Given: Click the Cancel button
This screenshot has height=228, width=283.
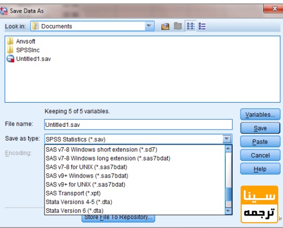Looking at the screenshot, I should point(260,155).
